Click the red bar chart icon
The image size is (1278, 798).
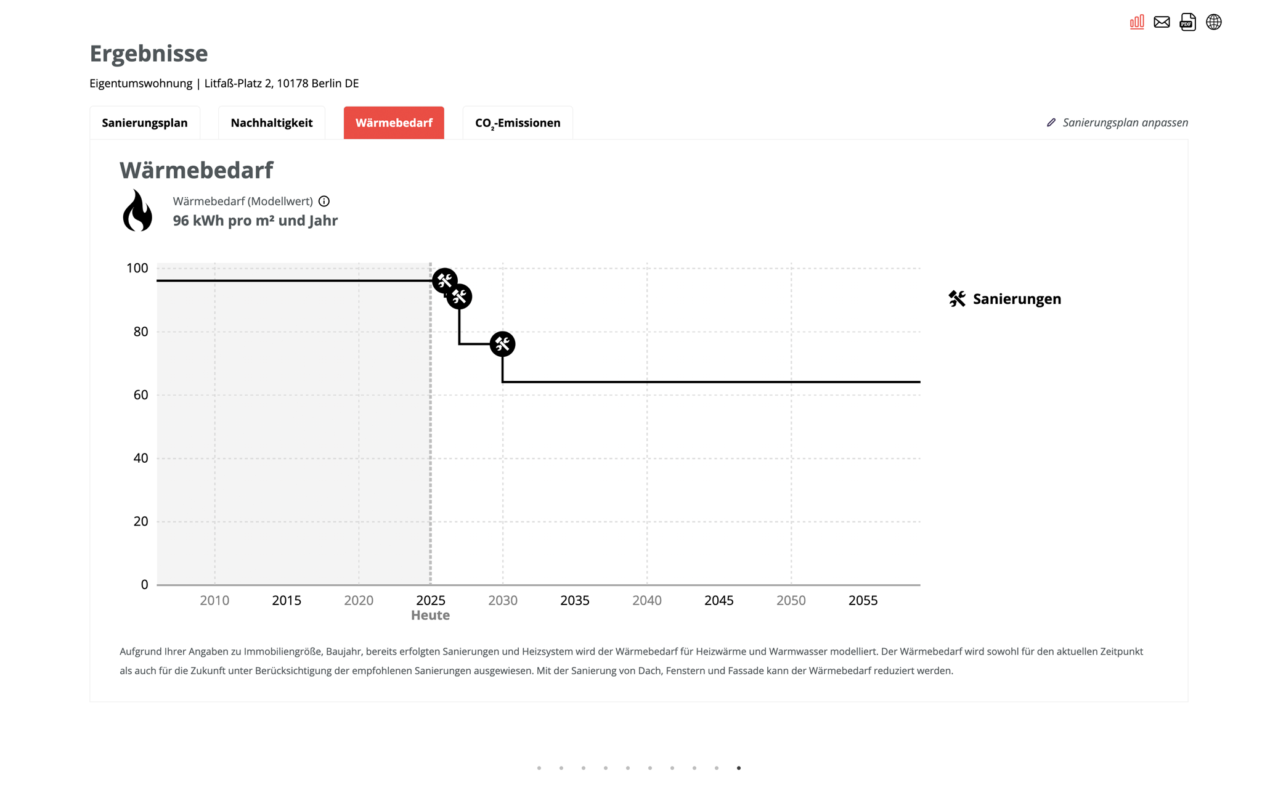coord(1136,22)
